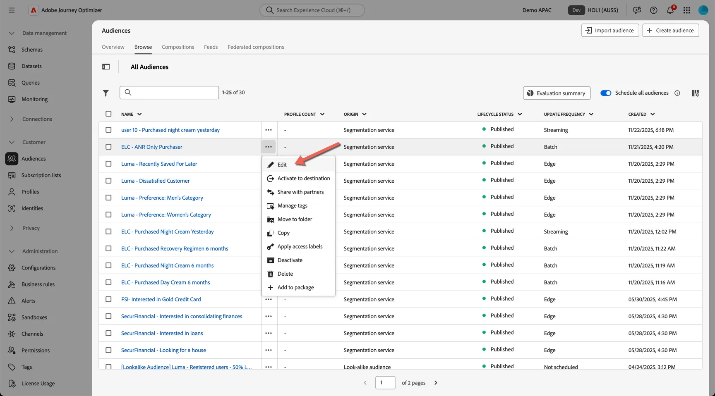Turn off Schedule all audiences toggle
The height and width of the screenshot is (396, 715).
click(x=606, y=93)
